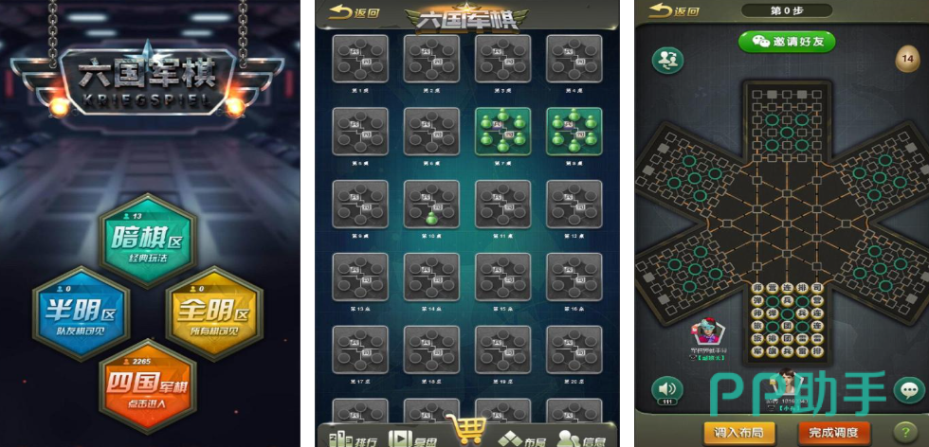The height and width of the screenshot is (447, 929).
Task: Open the chat bubble icon
Action: (909, 390)
